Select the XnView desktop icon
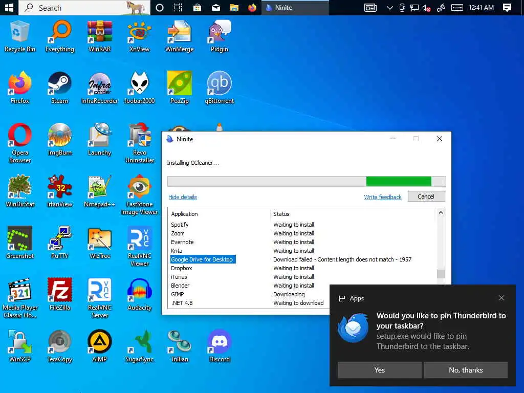 [139, 37]
